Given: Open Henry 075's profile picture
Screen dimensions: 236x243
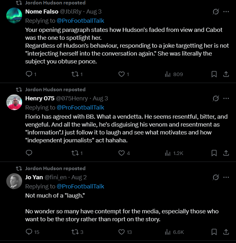Looking at the screenshot, I should (x=14, y=102).
